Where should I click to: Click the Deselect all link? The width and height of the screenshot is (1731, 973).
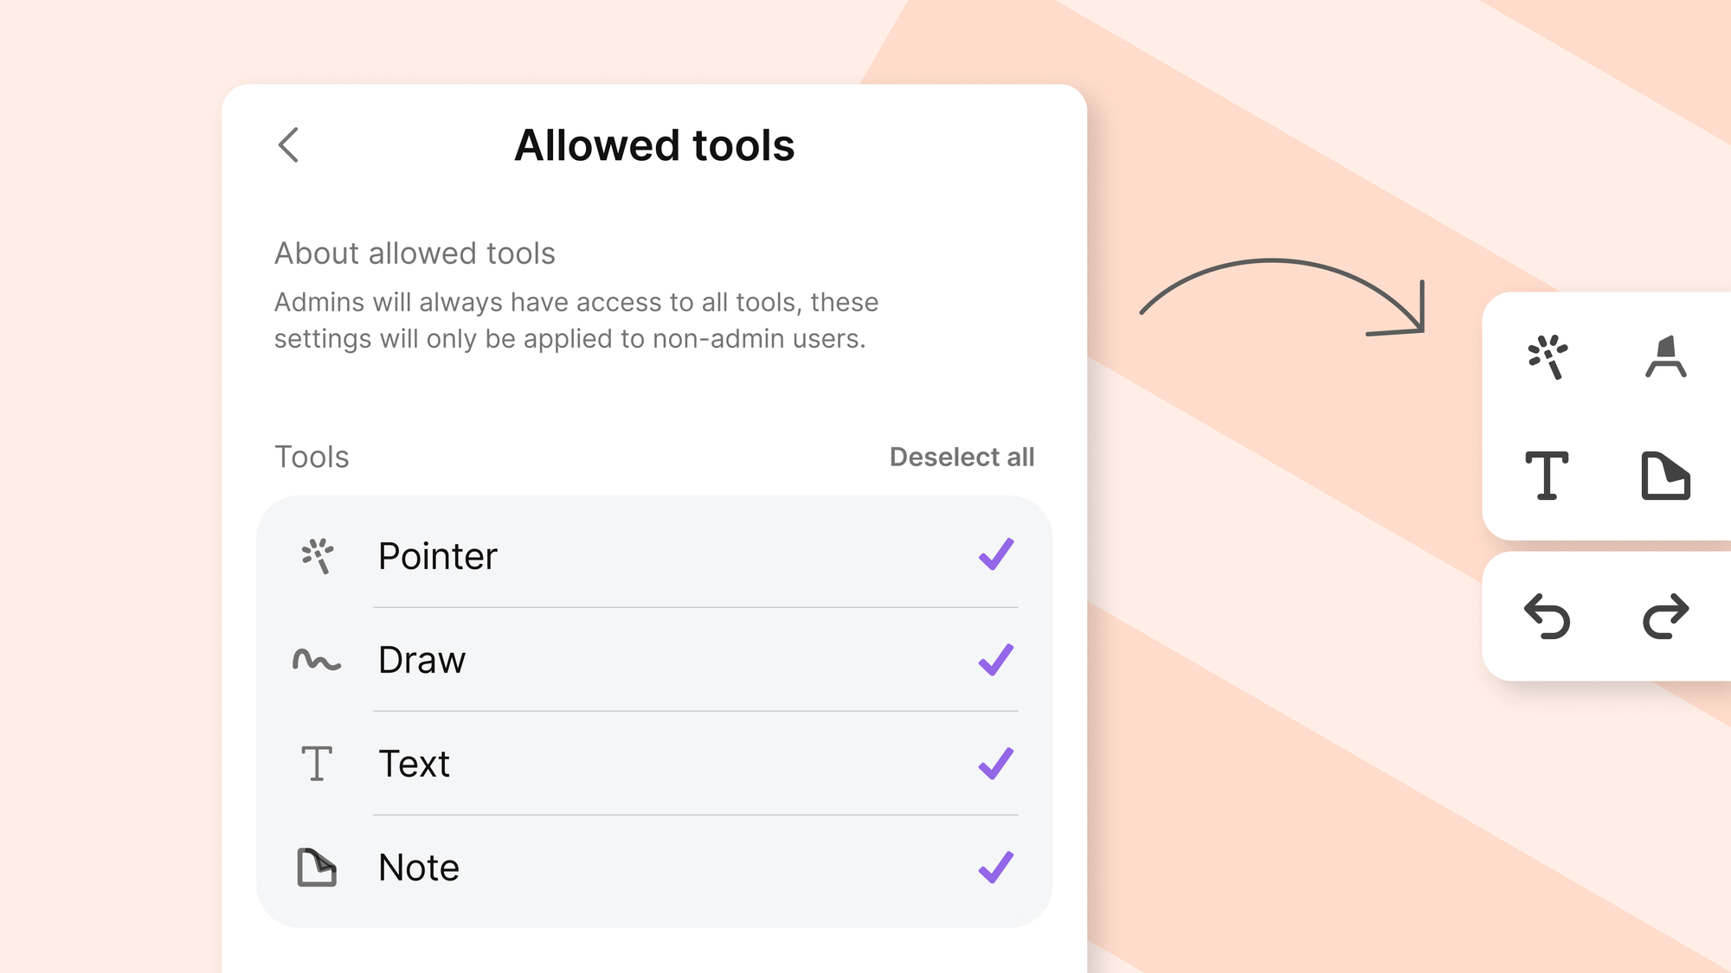tap(962, 458)
